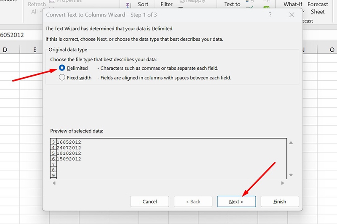Image resolution: width=337 pixels, height=224 pixels.
Task: Select preview row 10102012
Action: point(69,153)
